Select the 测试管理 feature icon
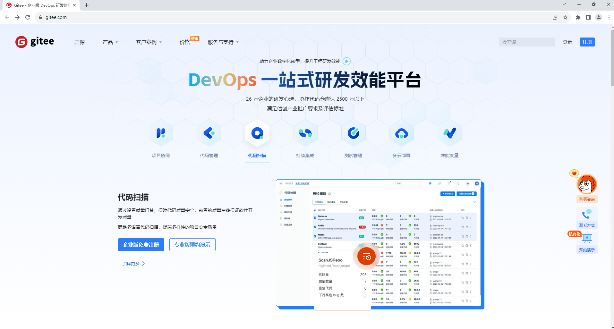614x329 pixels. 353,133
